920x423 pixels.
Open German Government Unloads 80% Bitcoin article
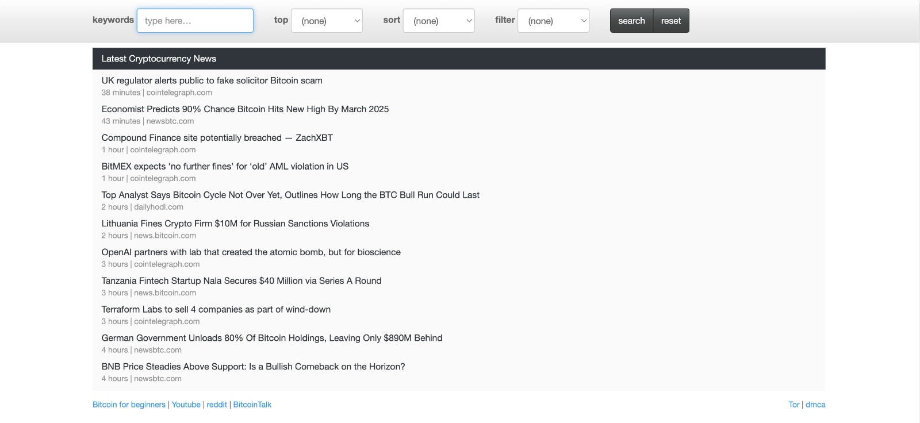[x=272, y=338]
